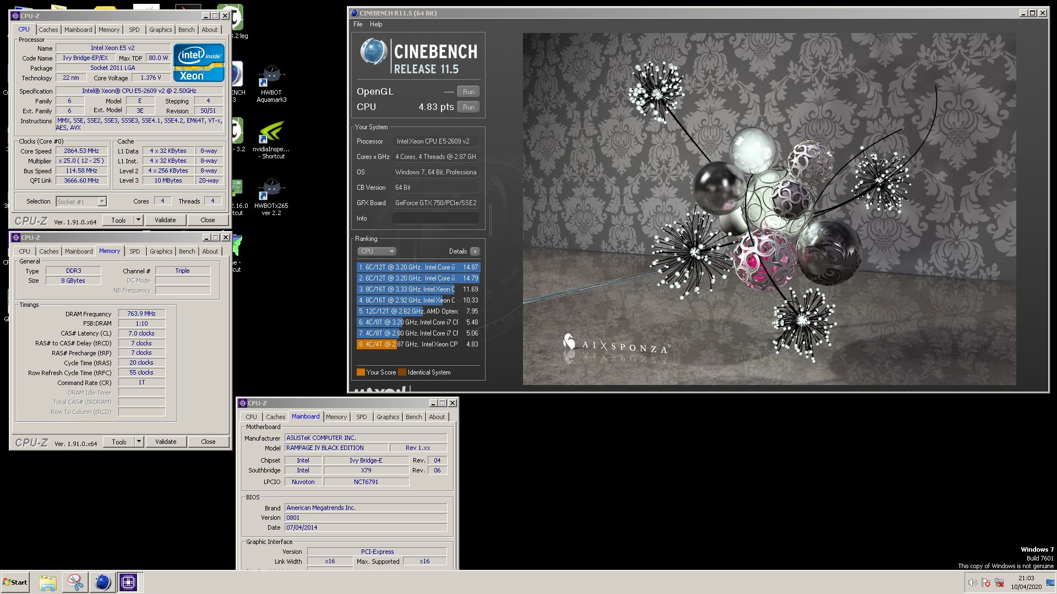Click the Specification Xeon E5-2609 v2 field
This screenshot has height=594, width=1057.
tap(139, 91)
